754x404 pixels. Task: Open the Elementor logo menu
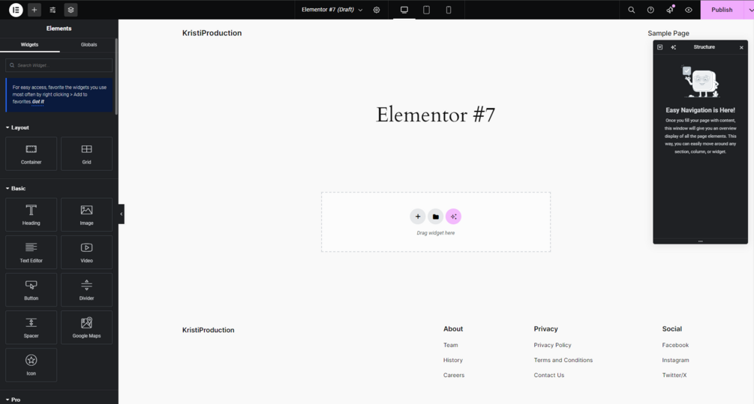coord(16,10)
